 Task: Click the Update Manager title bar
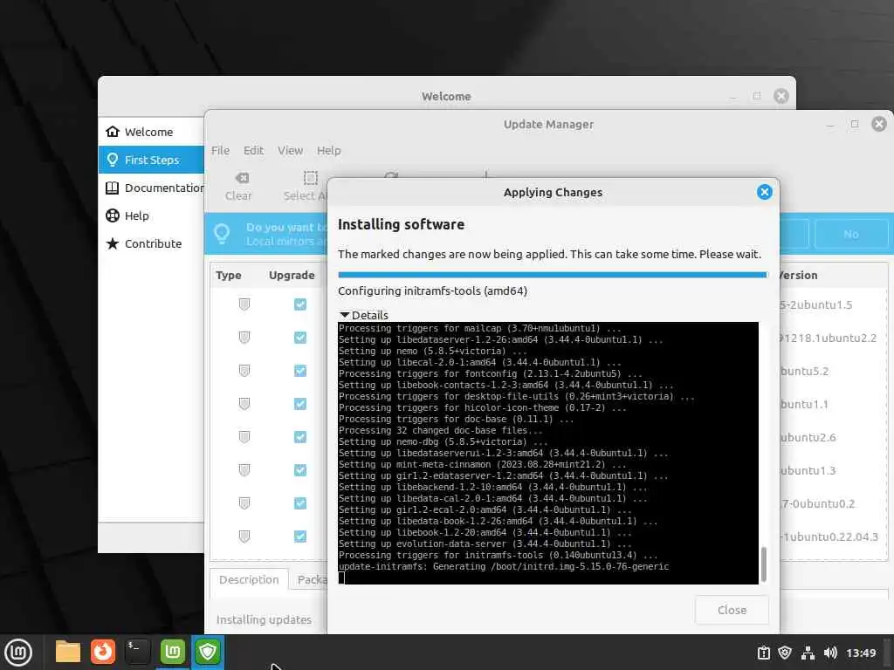[548, 124]
